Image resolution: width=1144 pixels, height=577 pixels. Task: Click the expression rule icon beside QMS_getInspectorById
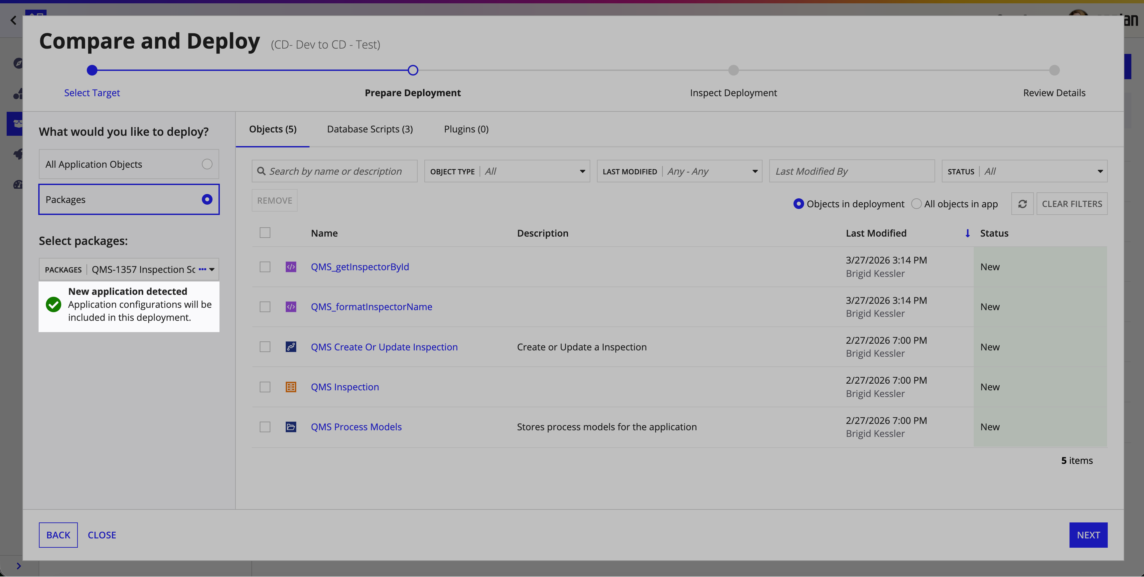click(291, 267)
